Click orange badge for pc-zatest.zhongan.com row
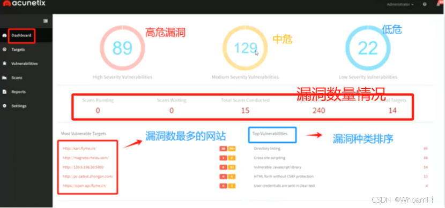The width and height of the screenshot is (445, 208). click(232, 176)
